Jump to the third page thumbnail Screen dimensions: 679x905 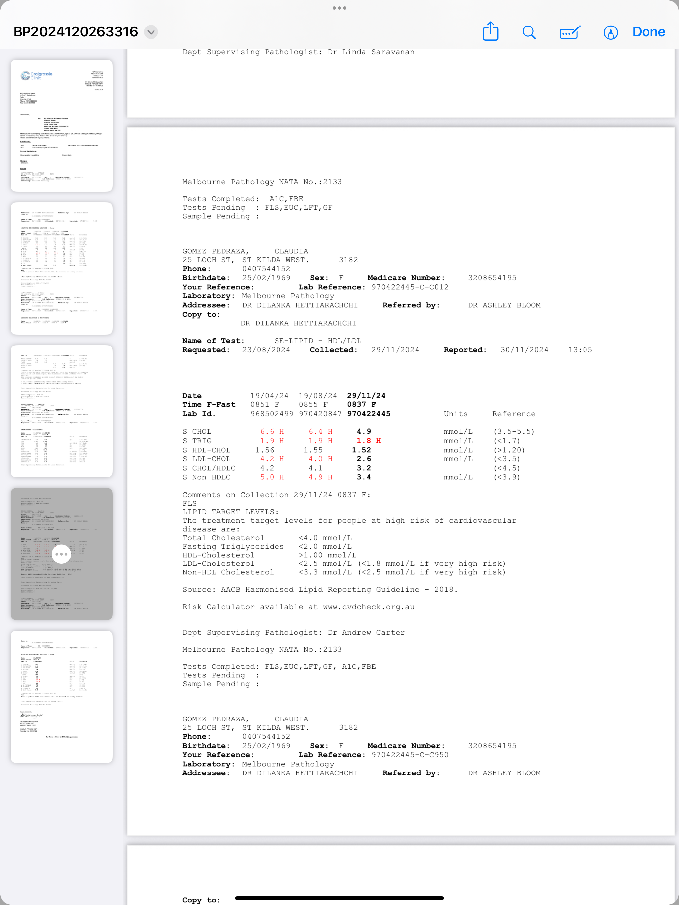pyautogui.click(x=61, y=411)
